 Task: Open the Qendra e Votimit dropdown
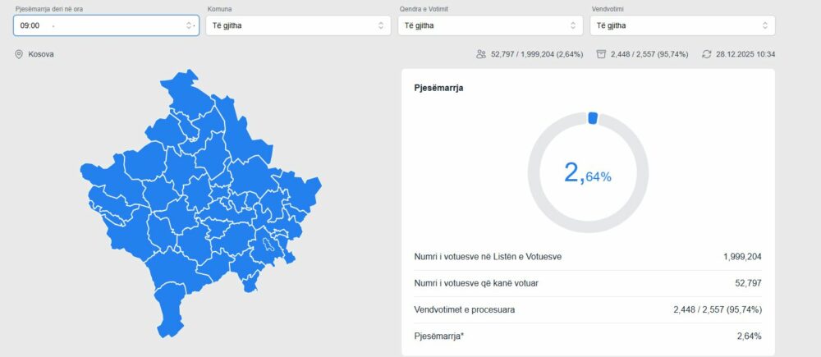tap(480, 25)
